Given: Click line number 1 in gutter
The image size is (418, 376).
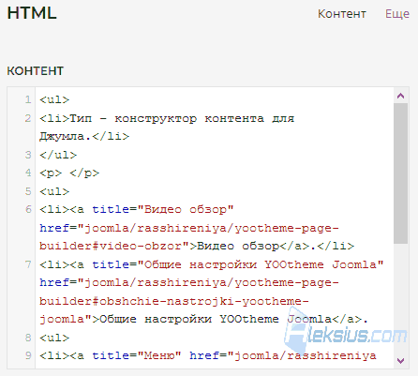Looking at the screenshot, I should click(x=28, y=99).
